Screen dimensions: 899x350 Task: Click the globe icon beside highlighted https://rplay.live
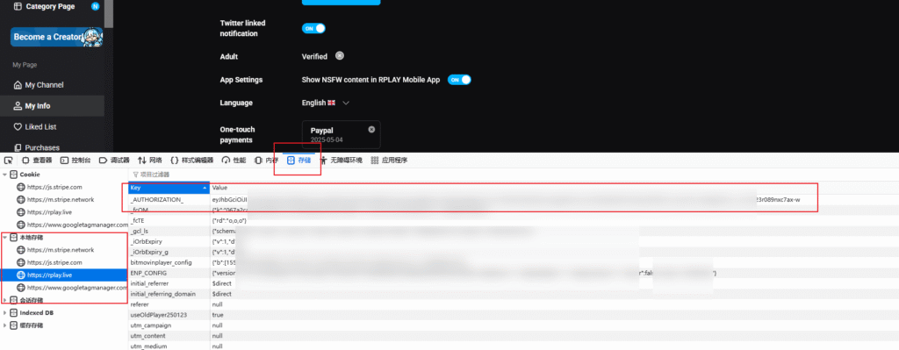21,275
